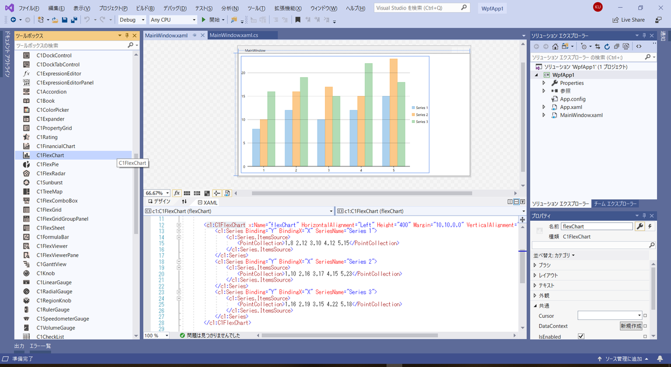Click the Save All toolbar icon
Viewport: 671px width, 367px height.
(x=74, y=20)
